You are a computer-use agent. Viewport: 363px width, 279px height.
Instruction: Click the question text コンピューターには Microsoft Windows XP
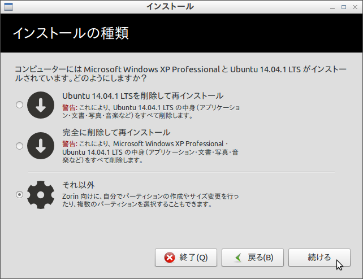180,73
